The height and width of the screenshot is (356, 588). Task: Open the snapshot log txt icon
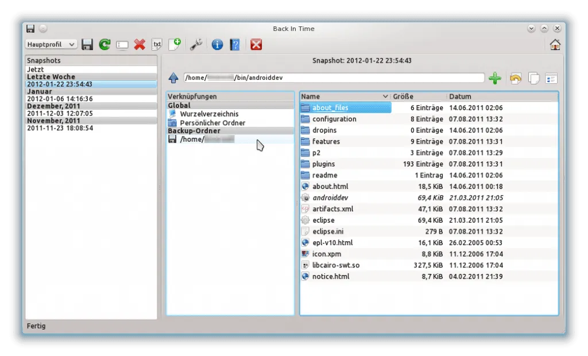(156, 45)
